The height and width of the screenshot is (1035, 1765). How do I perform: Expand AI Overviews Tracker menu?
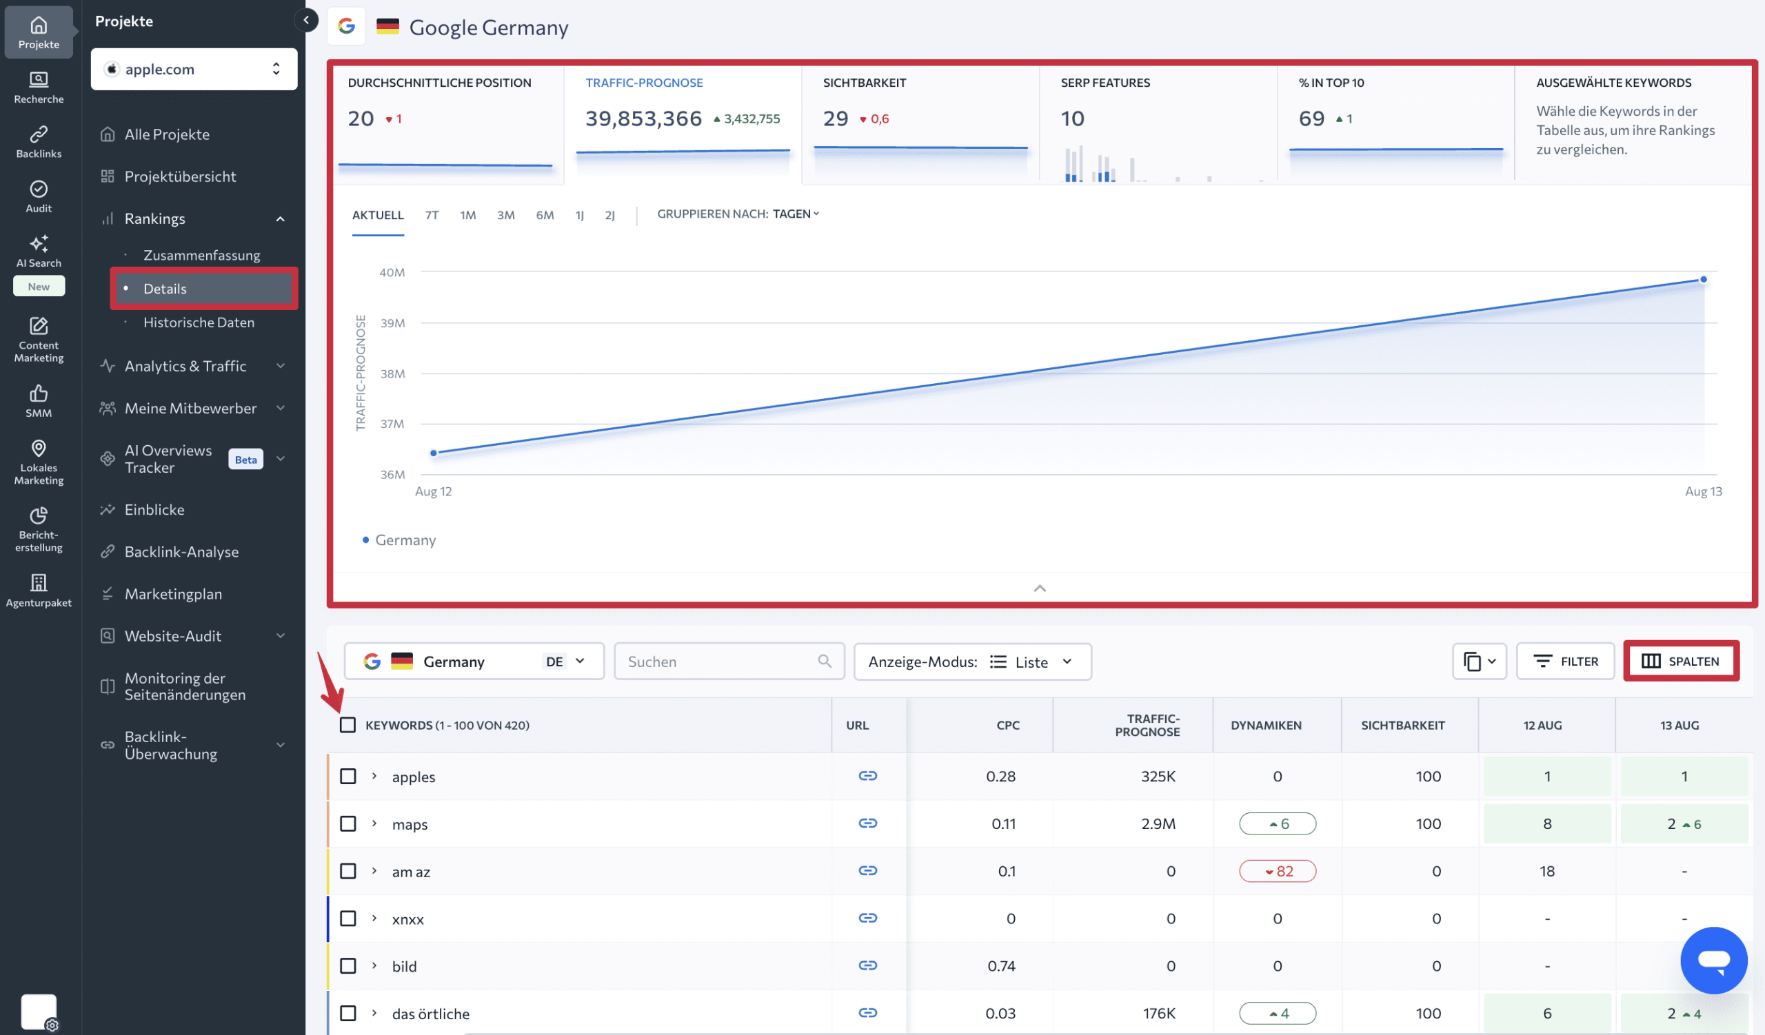coord(280,459)
